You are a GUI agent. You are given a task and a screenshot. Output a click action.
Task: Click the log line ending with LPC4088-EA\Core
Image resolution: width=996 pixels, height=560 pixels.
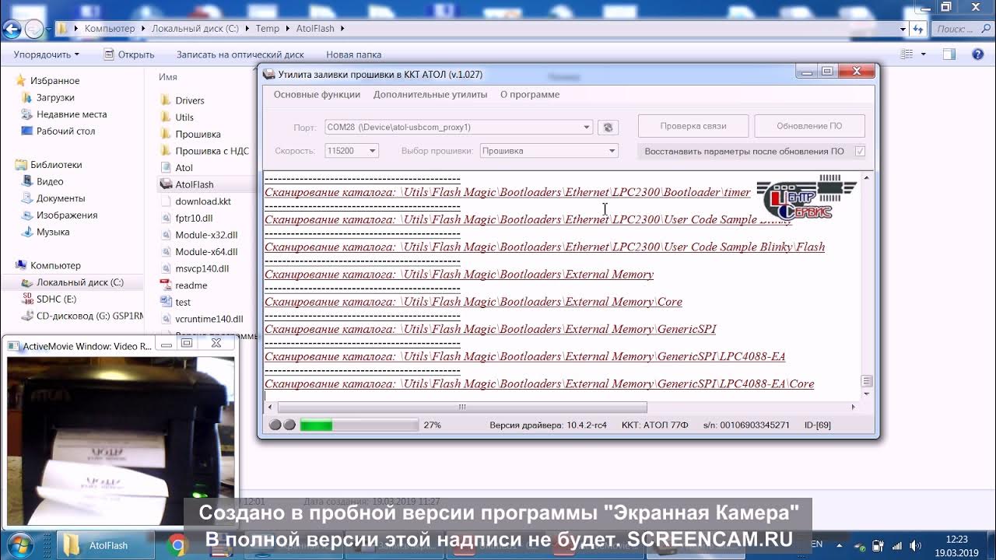(x=539, y=384)
